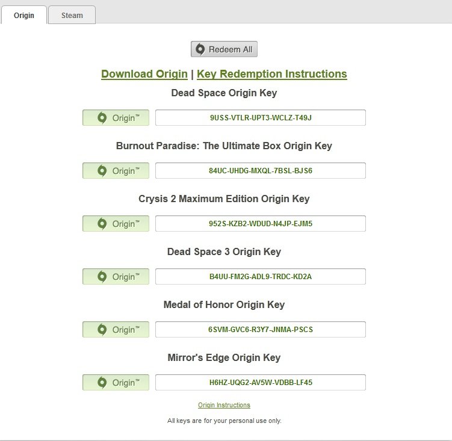Click the Origin Instructions link at bottom
Screen dimensions: 452x441
coord(224,405)
